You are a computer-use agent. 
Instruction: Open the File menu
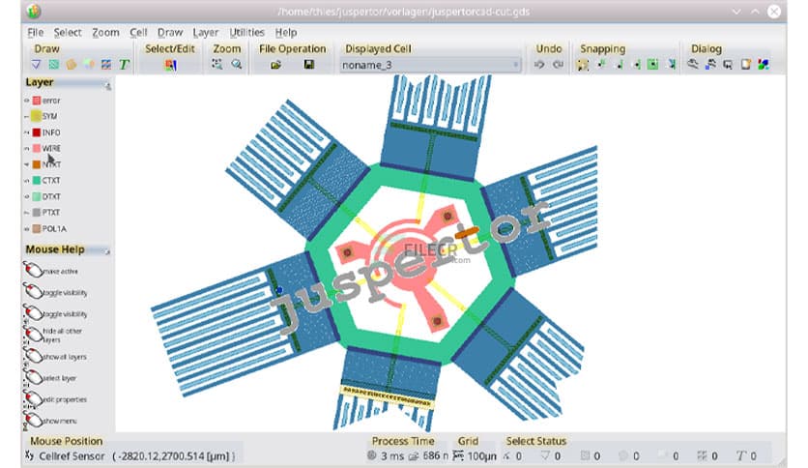pos(35,33)
